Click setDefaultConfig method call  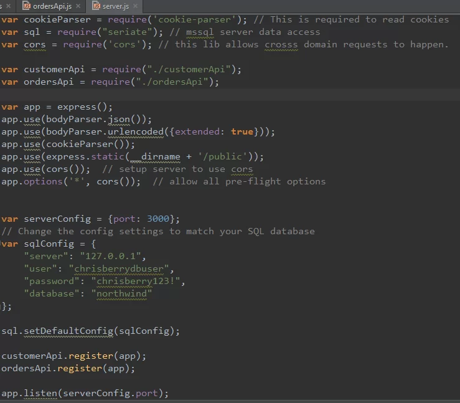(68, 331)
